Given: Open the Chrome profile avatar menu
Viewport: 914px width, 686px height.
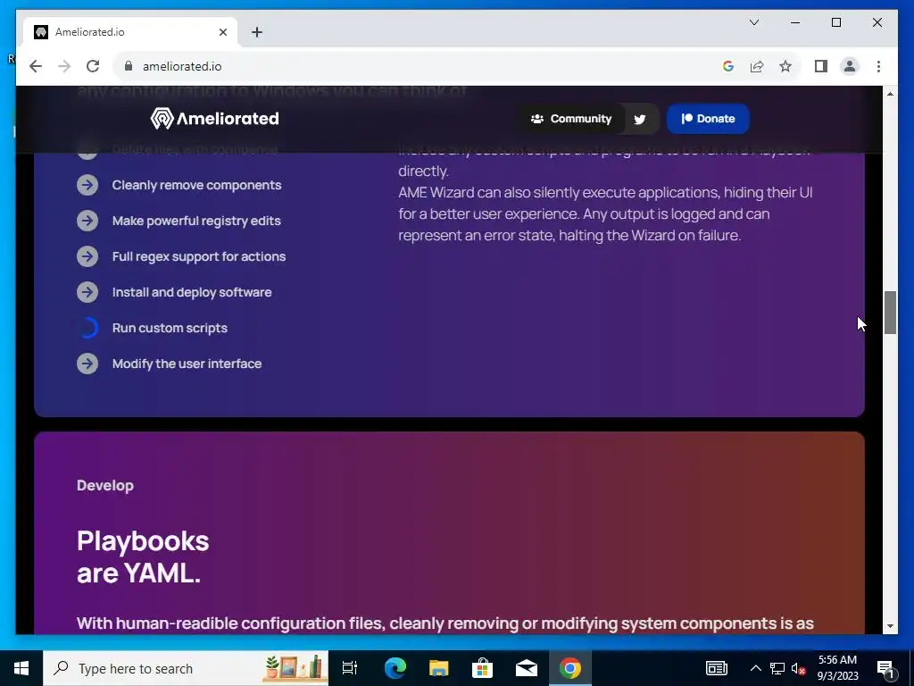Looking at the screenshot, I should tap(850, 66).
